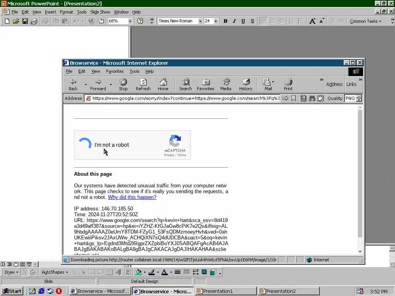Click Increase Font Size icon
Screen dimensions: 395x296
pos(312,21)
